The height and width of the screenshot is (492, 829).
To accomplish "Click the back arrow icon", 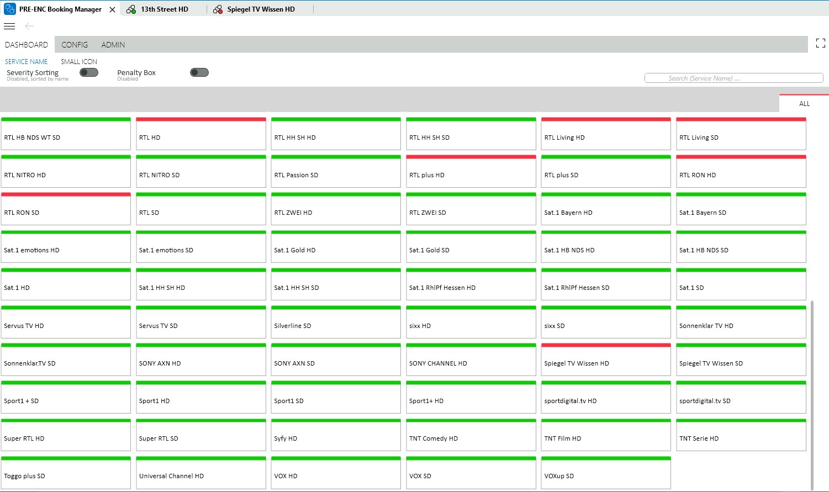I will point(29,26).
